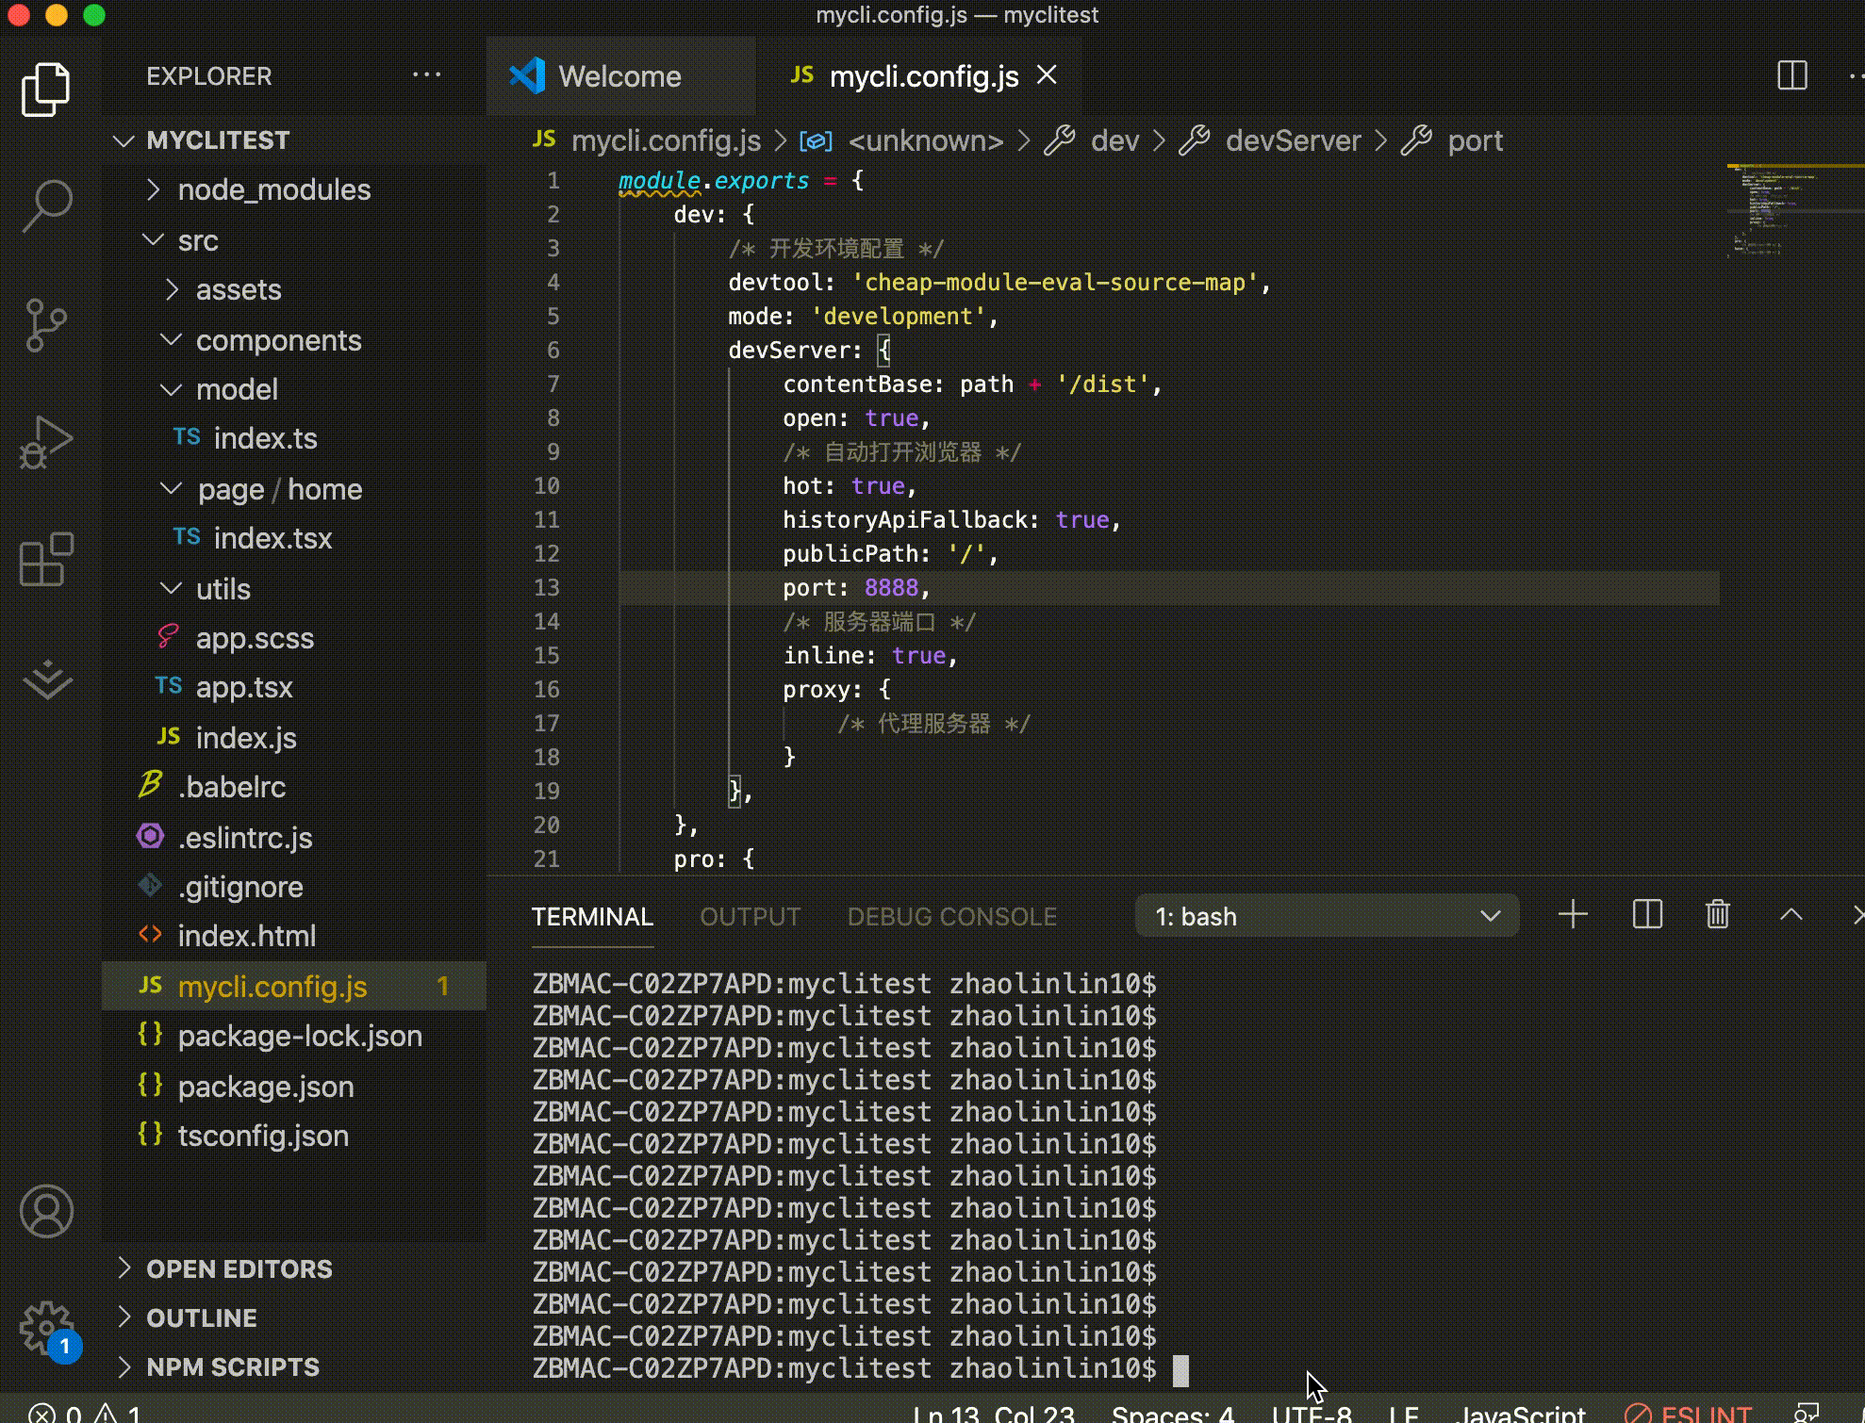Screen dimensions: 1865x1423
Task: Open Explorer more actions ellipsis
Action: 426,75
